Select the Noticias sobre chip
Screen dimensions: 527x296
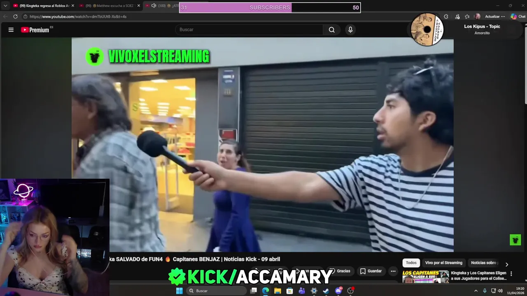[484, 263]
